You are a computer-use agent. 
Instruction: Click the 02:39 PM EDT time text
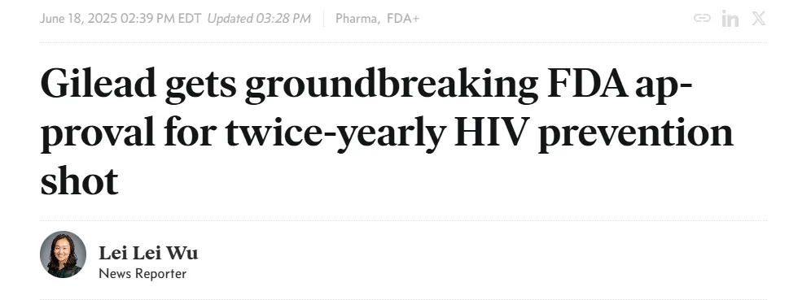(x=161, y=19)
